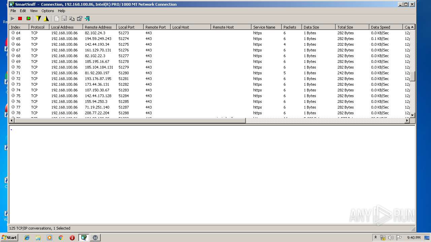Stop capturing packets with red square
This screenshot has height=242, width=431.
pos(20,18)
